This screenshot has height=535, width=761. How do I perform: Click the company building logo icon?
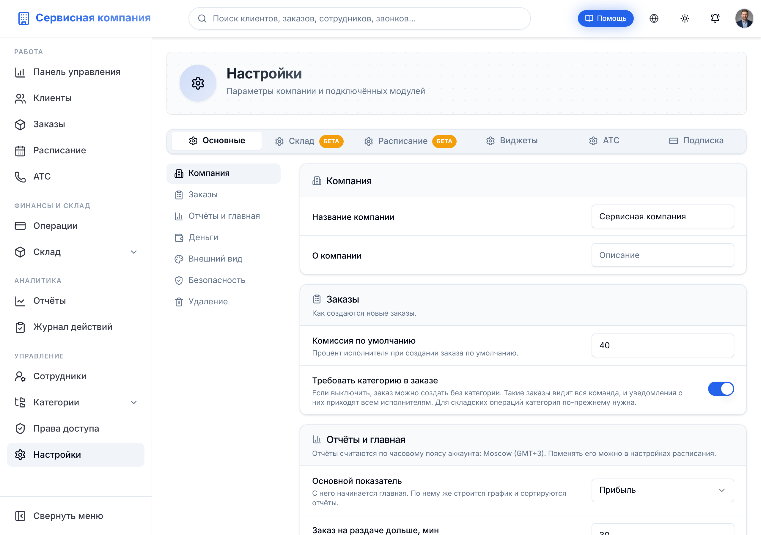23,18
